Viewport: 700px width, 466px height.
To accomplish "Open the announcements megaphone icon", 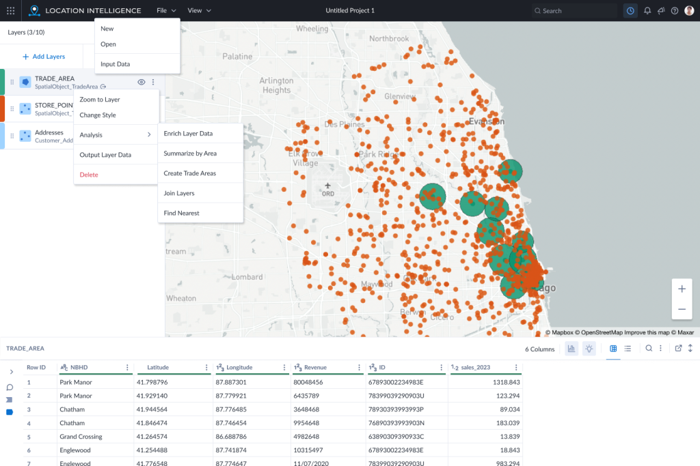I will 661,11.
